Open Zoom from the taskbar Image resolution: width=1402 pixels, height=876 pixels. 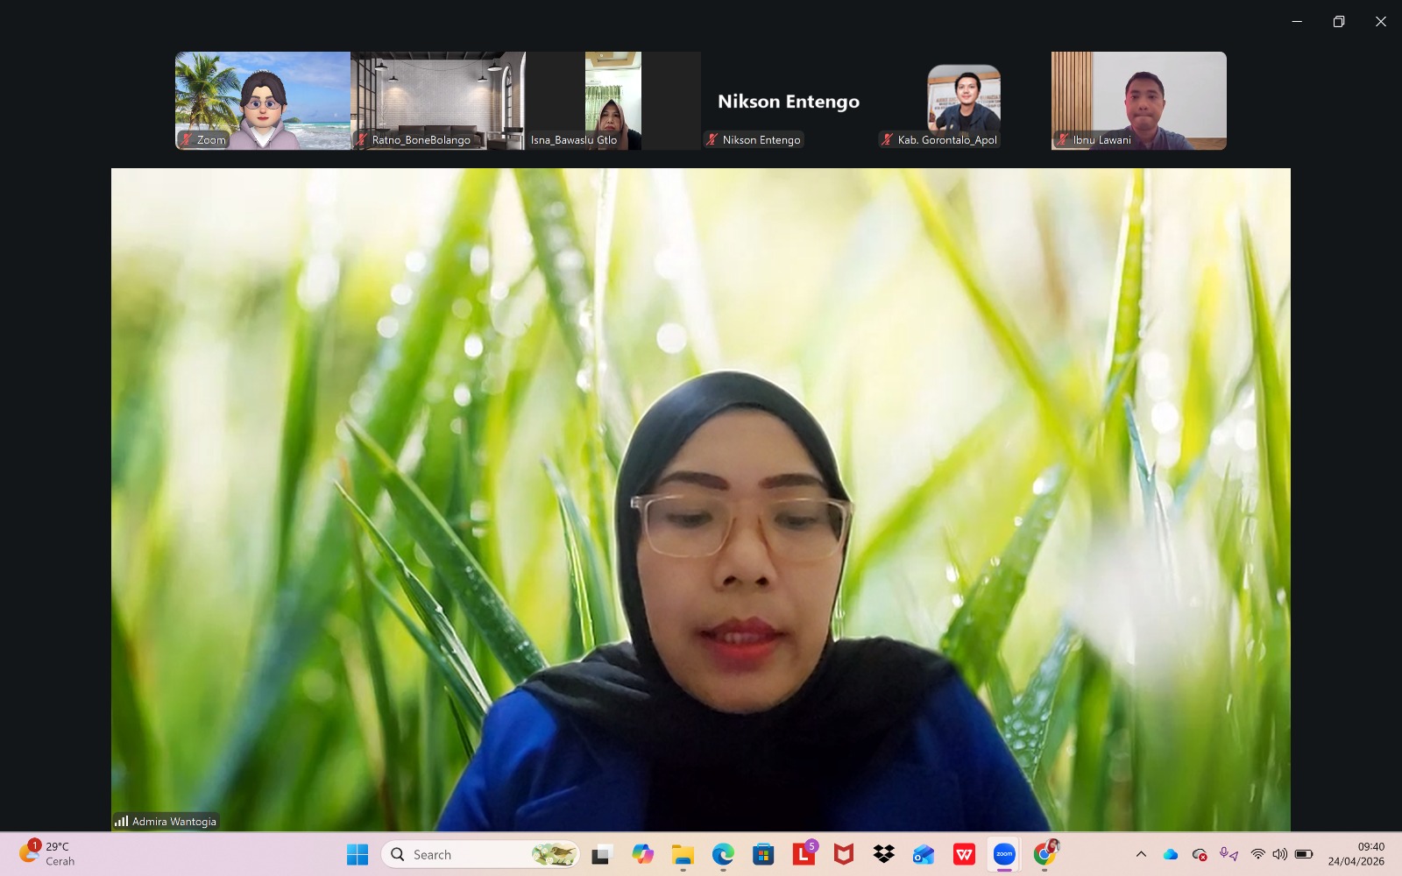(x=1004, y=854)
